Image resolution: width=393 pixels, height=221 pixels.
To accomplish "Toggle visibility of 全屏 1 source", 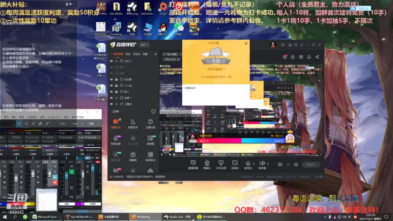I will pyautogui.click(x=112, y=98).
